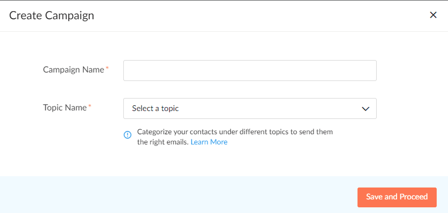Focus the Campaign Name text field
The height and width of the screenshot is (213, 448).
coord(249,70)
